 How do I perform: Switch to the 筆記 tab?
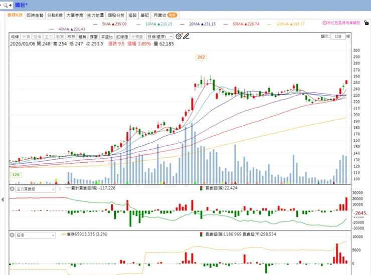pyautogui.click(x=144, y=15)
